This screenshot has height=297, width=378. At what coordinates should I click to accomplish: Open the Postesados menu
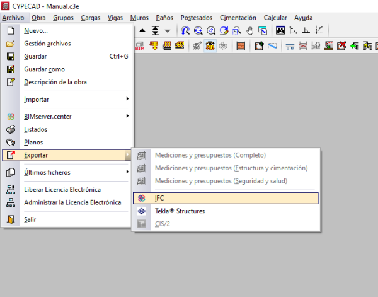(197, 18)
